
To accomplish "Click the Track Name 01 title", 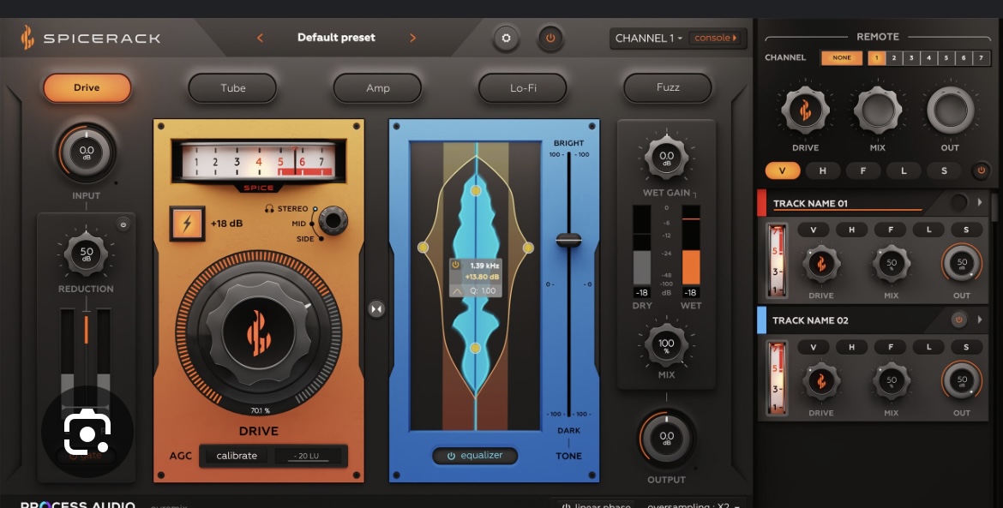I will (x=810, y=203).
